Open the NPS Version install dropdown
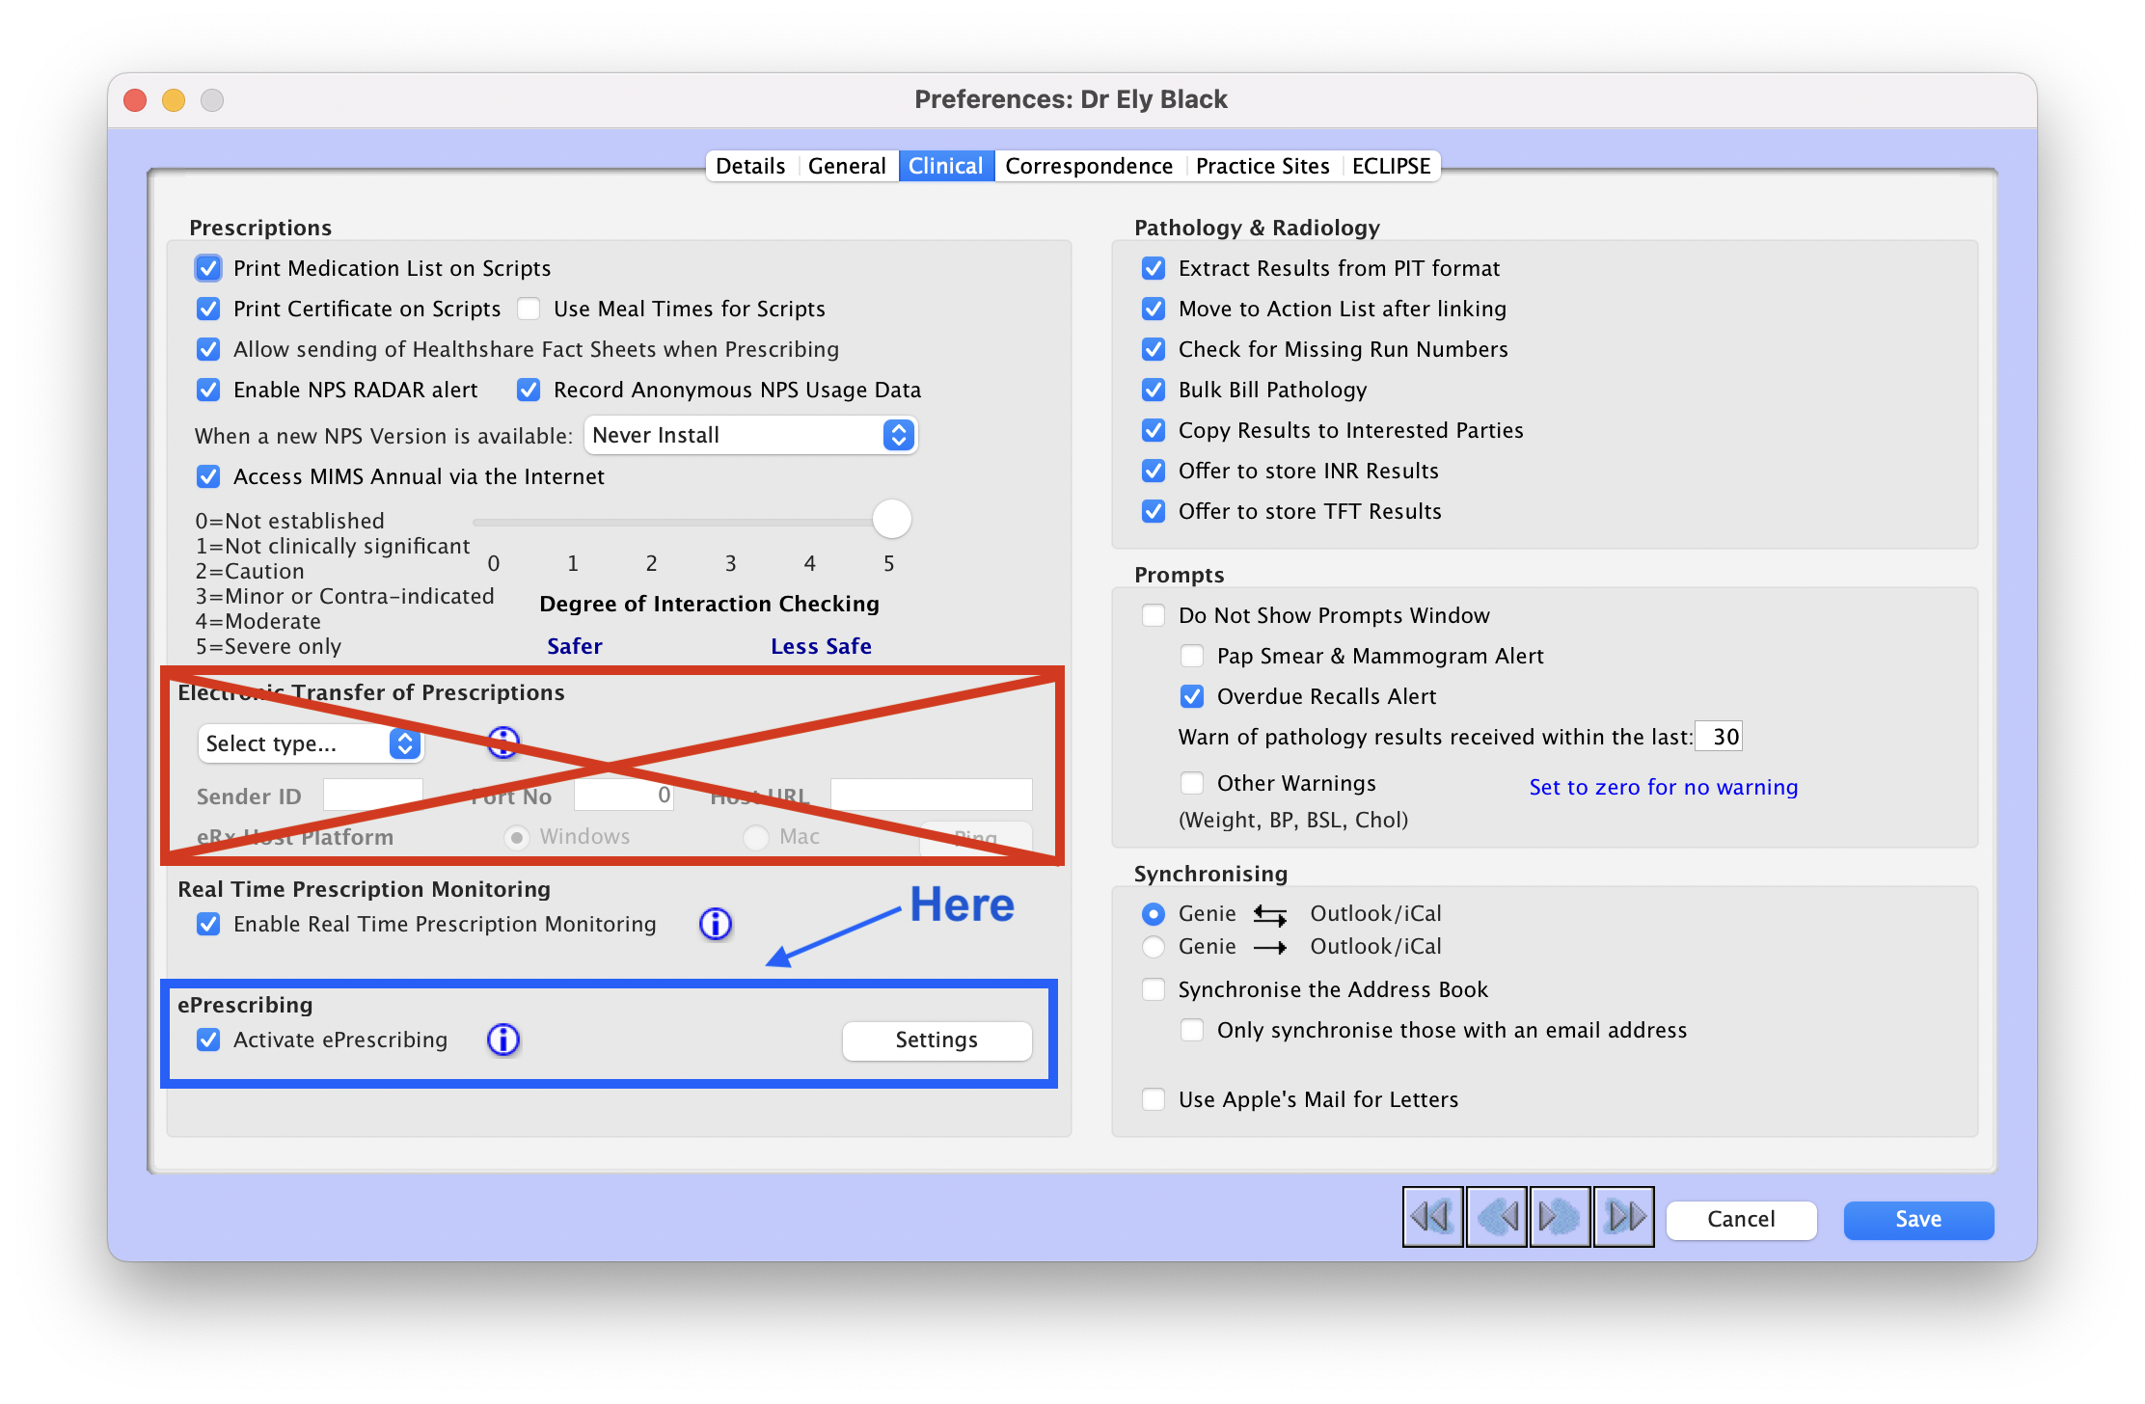 click(x=751, y=435)
